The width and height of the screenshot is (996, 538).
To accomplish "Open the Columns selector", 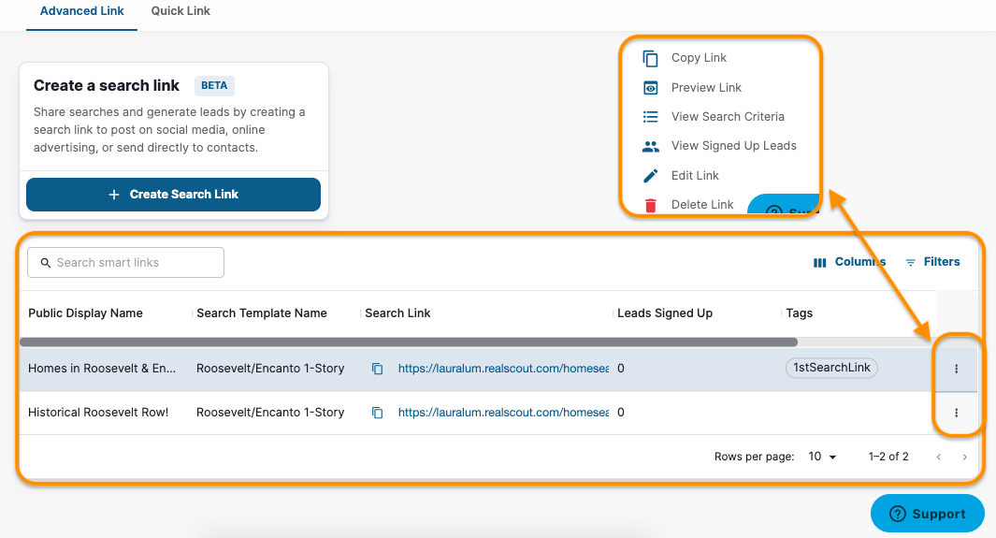I will point(849,262).
